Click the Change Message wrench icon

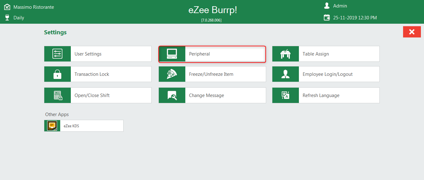tap(172, 95)
